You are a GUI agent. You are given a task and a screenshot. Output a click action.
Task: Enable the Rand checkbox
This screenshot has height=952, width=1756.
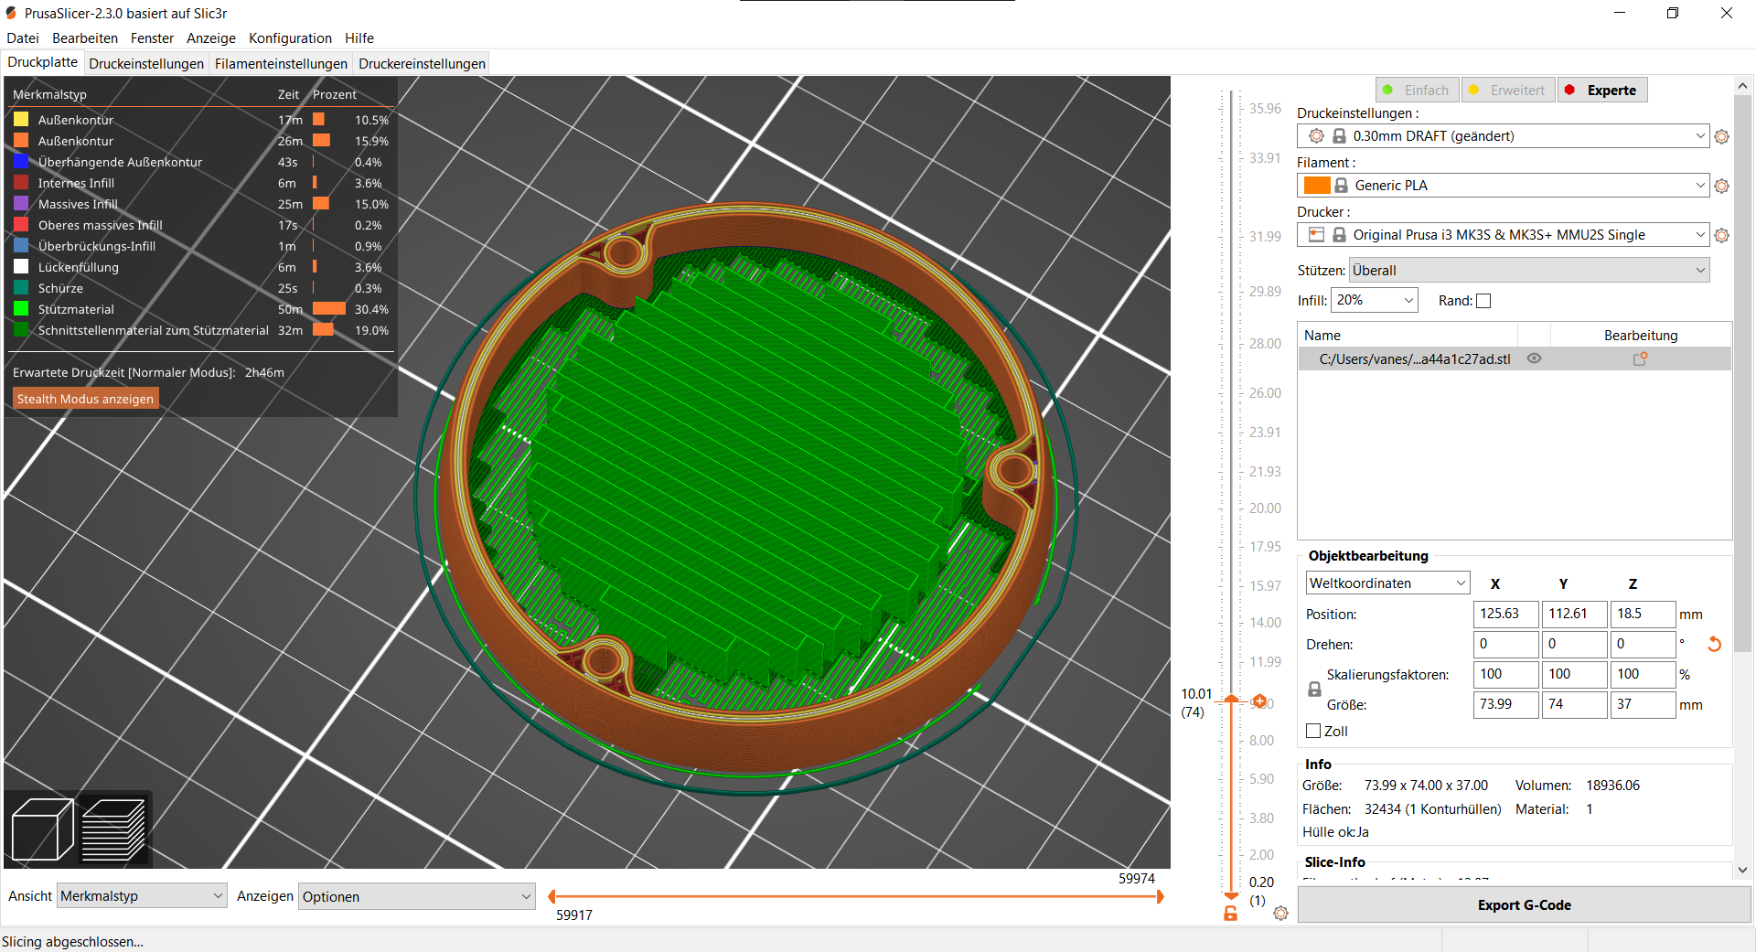coord(1483,300)
